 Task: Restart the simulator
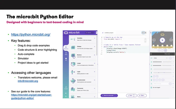(x=162, y=51)
